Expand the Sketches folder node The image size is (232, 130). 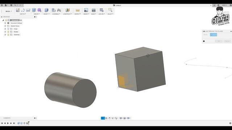click(x=5, y=35)
